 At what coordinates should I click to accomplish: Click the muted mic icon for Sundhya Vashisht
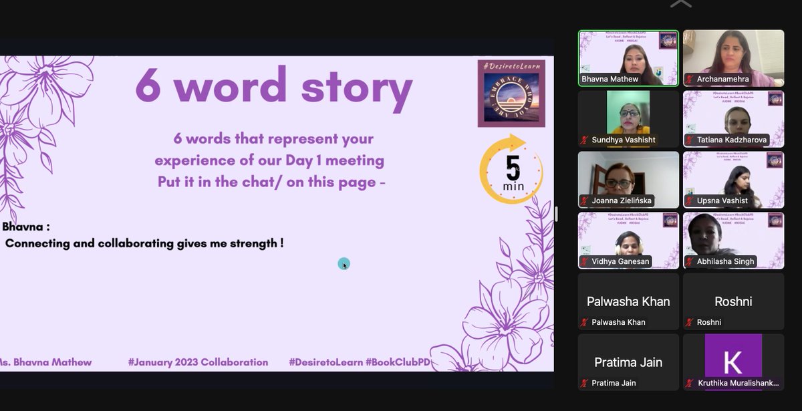[x=585, y=140]
